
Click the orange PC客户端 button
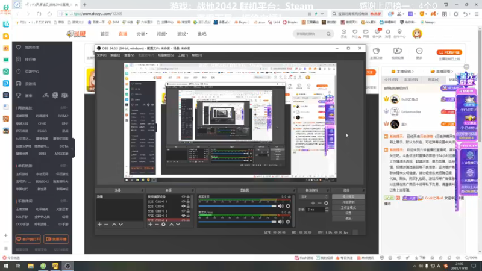click(x=449, y=52)
